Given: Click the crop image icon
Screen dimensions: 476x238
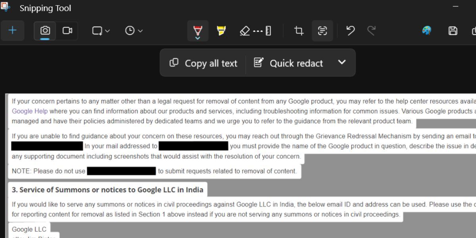Looking at the screenshot, I should [x=298, y=31].
